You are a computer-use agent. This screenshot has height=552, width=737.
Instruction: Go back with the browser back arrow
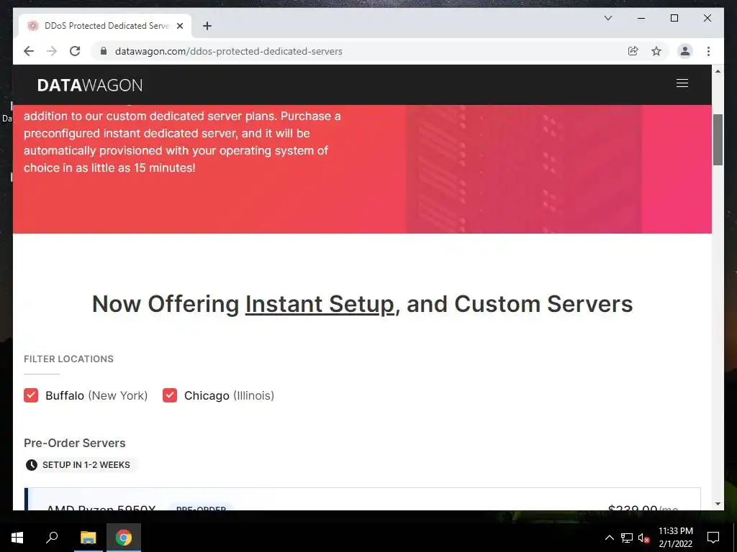coord(29,51)
